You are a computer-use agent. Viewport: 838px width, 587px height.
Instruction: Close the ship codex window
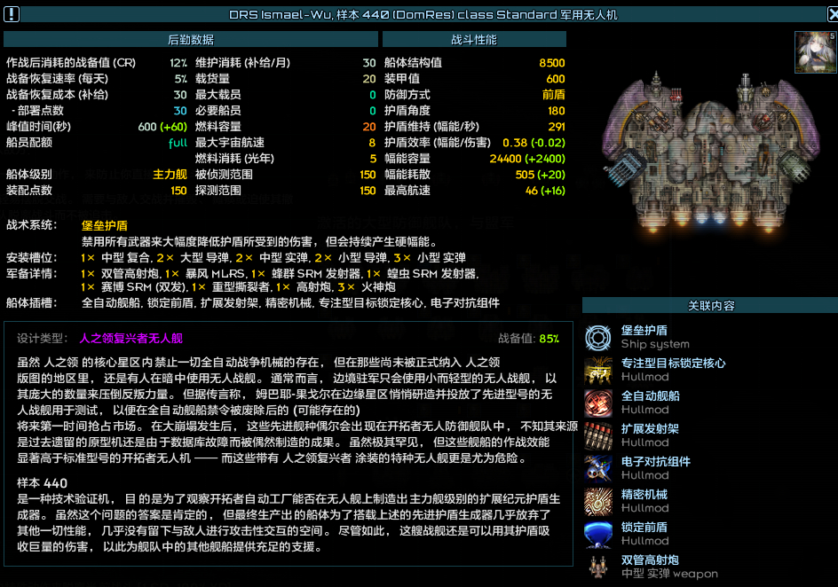click(x=830, y=13)
